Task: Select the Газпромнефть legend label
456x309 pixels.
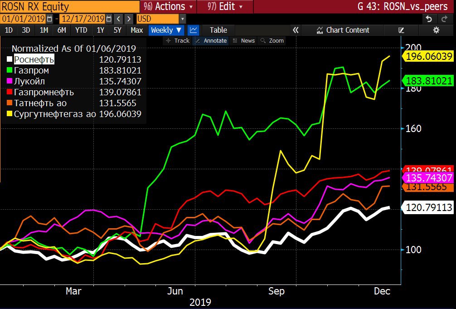Action: 44,92
